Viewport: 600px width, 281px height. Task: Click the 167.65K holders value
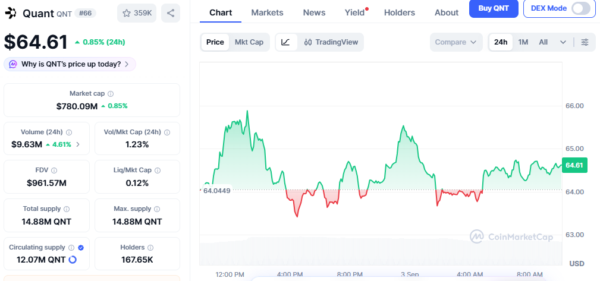137,260
